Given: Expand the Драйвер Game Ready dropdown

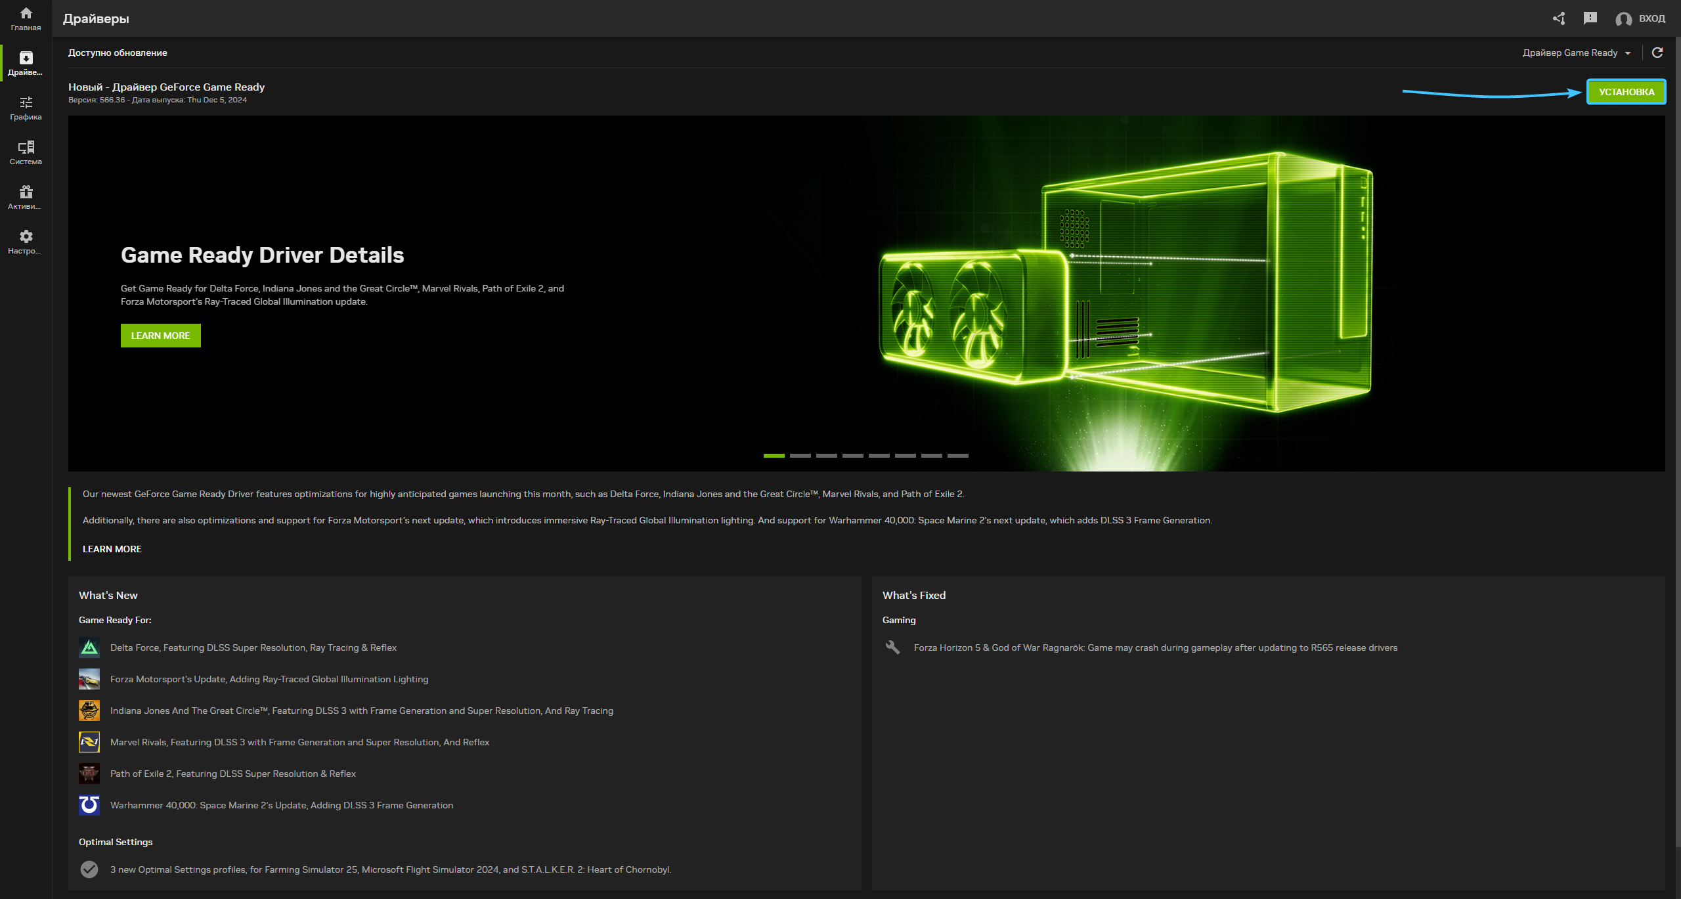Looking at the screenshot, I should pyautogui.click(x=1577, y=53).
